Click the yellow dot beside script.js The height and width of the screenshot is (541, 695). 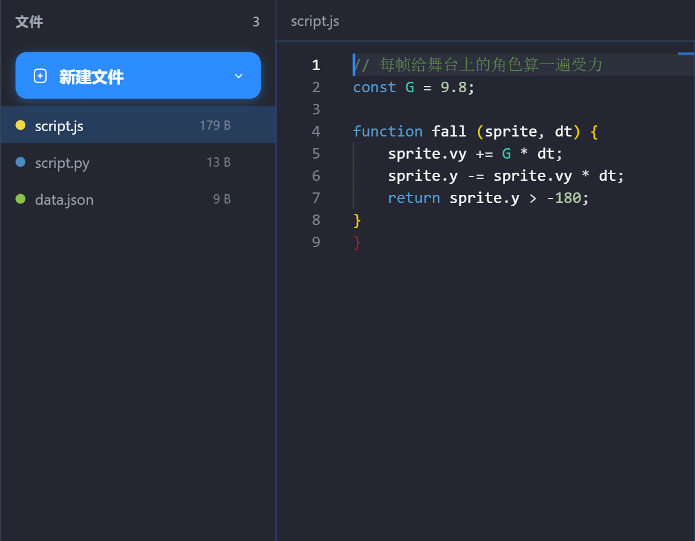tap(20, 125)
